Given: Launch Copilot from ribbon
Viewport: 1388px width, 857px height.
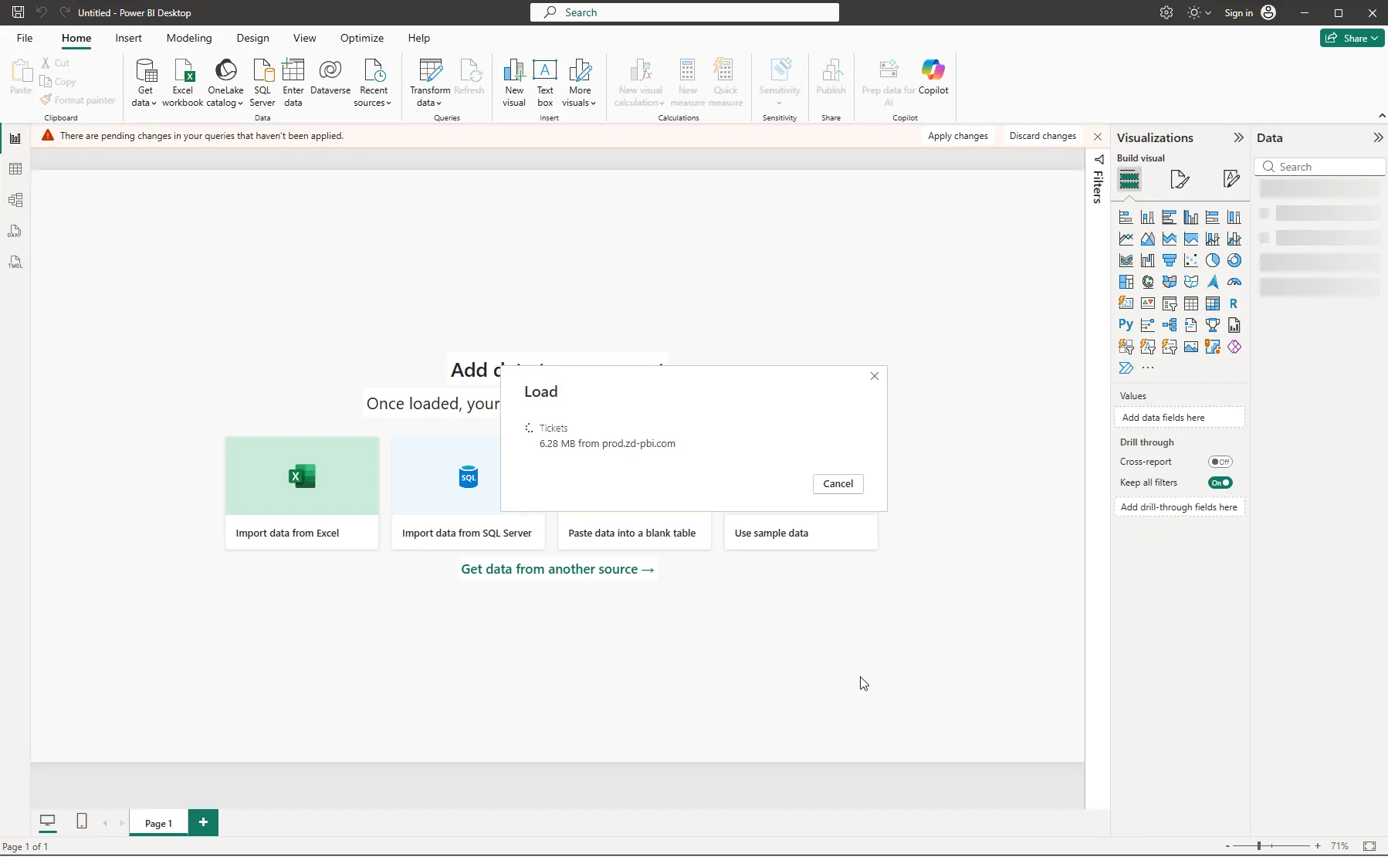Looking at the screenshot, I should 933,77.
